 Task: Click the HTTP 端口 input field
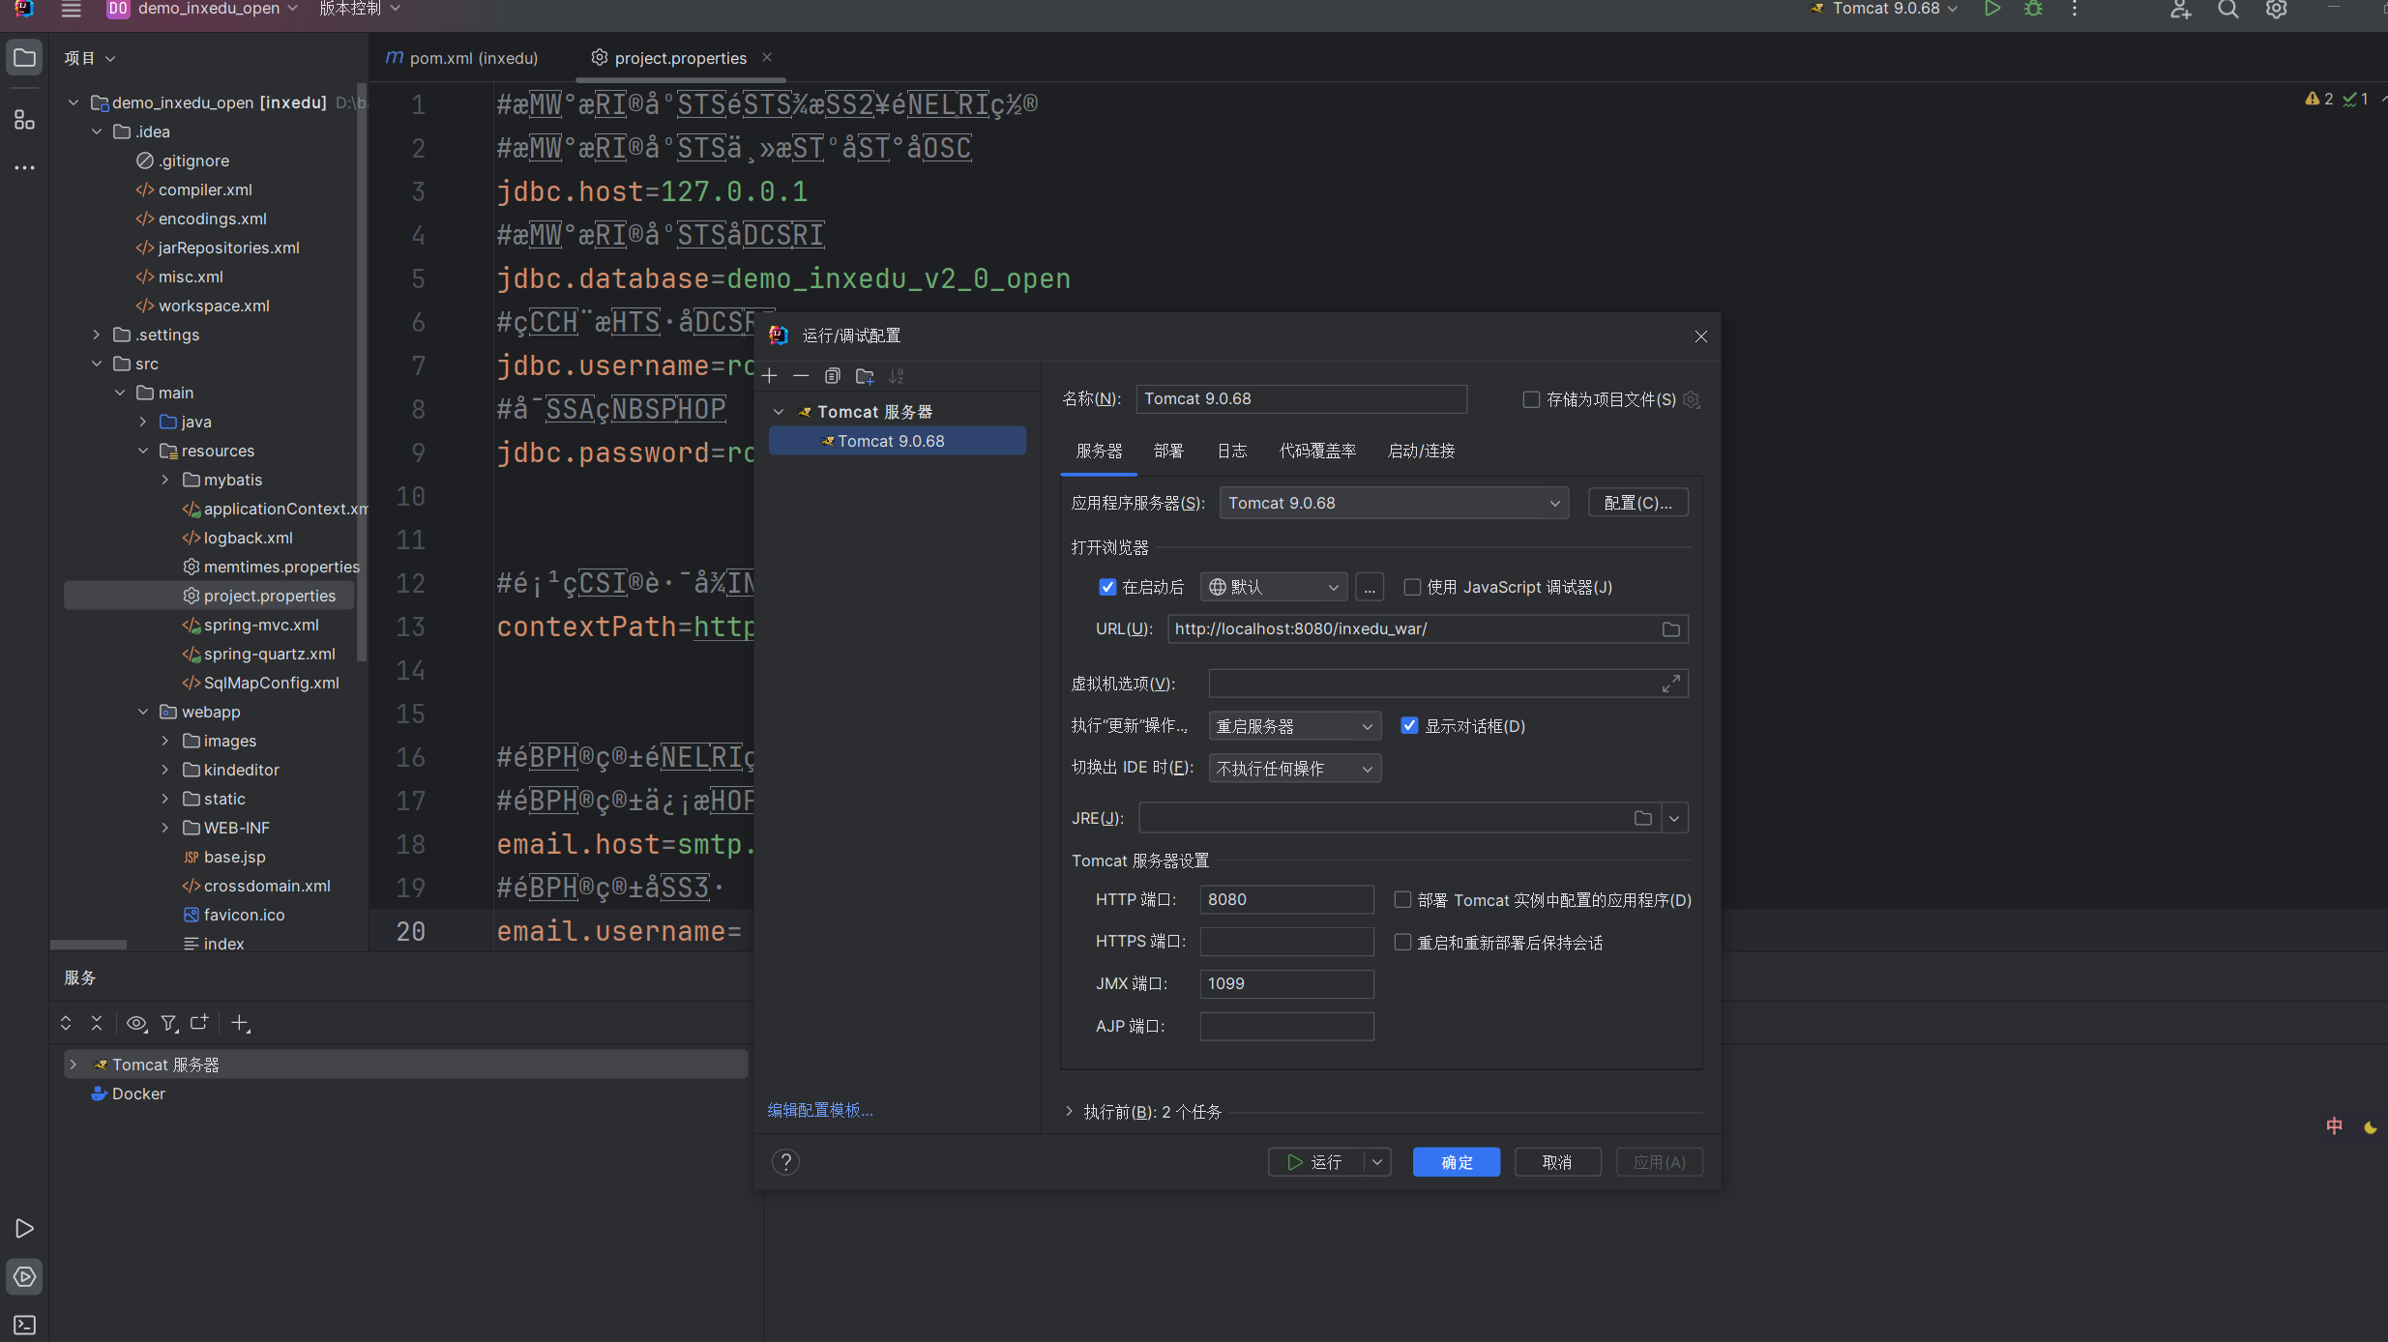[x=1286, y=899]
